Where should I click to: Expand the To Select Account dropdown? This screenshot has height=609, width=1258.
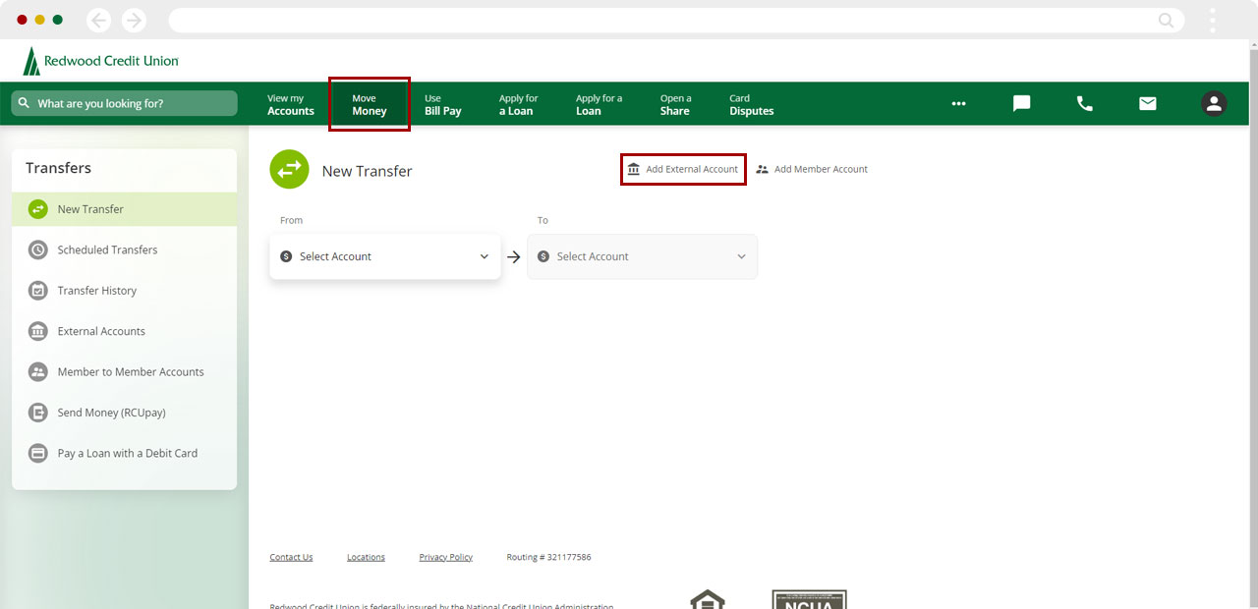(642, 256)
